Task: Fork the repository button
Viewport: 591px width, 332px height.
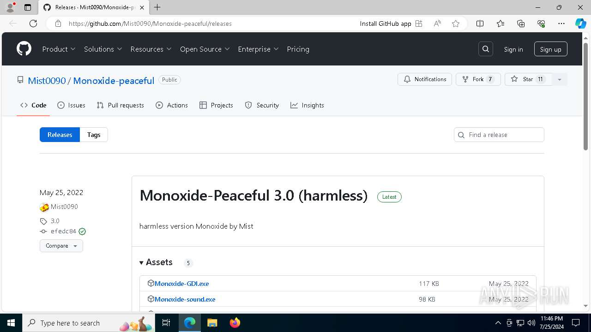Action: tap(478, 79)
